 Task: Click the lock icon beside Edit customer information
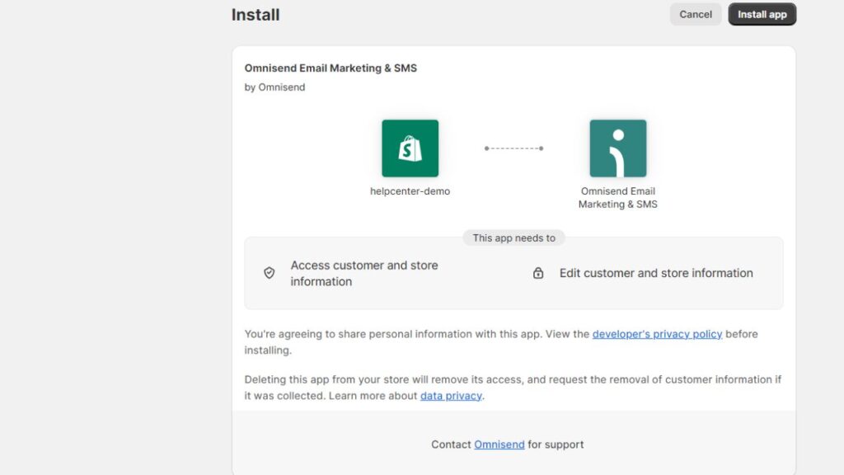538,273
